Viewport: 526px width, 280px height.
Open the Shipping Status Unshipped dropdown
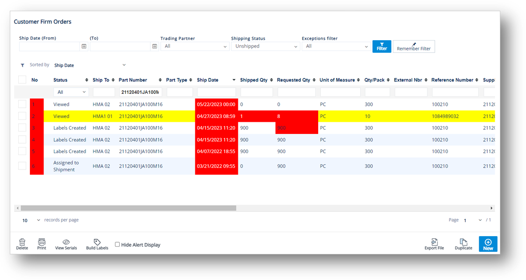click(x=265, y=46)
